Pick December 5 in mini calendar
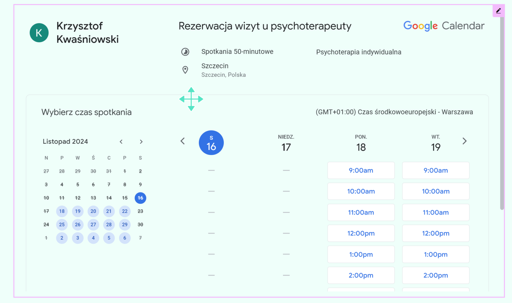 109,238
